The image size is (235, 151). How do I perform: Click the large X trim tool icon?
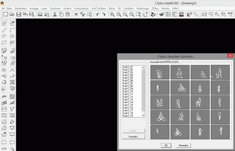pyautogui.click(x=12, y=70)
